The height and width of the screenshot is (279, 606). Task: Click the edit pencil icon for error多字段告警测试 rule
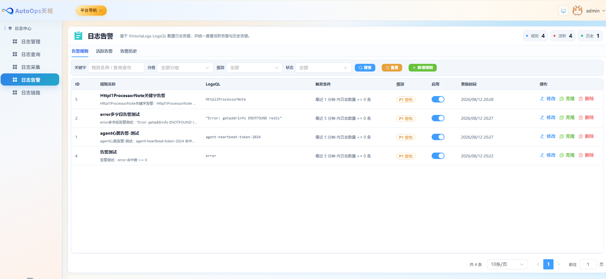coord(542,117)
